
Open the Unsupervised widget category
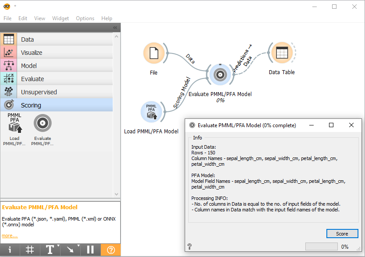(x=57, y=92)
